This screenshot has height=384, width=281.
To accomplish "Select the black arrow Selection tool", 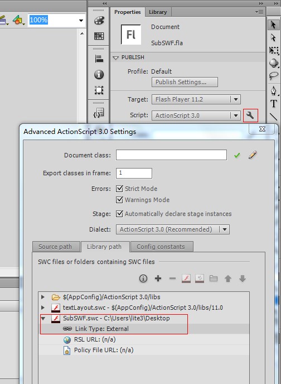I will (x=273, y=25).
